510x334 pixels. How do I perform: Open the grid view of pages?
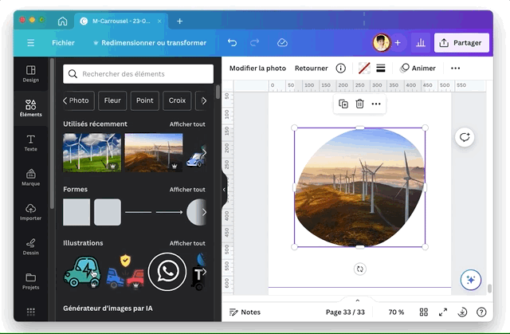(x=423, y=312)
